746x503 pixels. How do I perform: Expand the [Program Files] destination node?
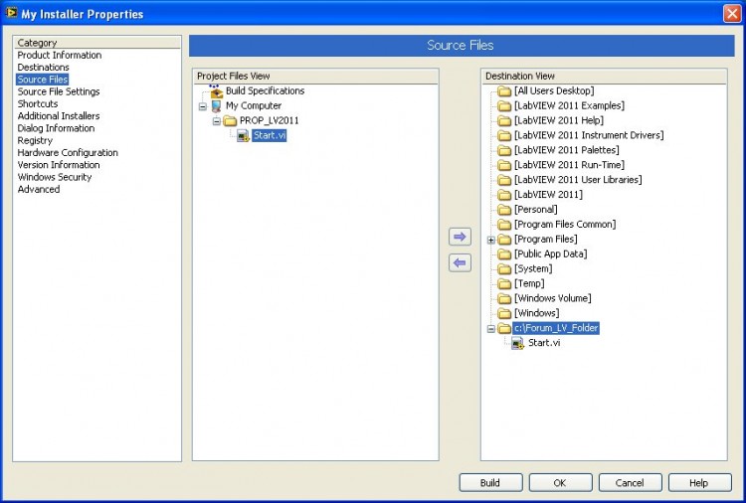(x=491, y=241)
